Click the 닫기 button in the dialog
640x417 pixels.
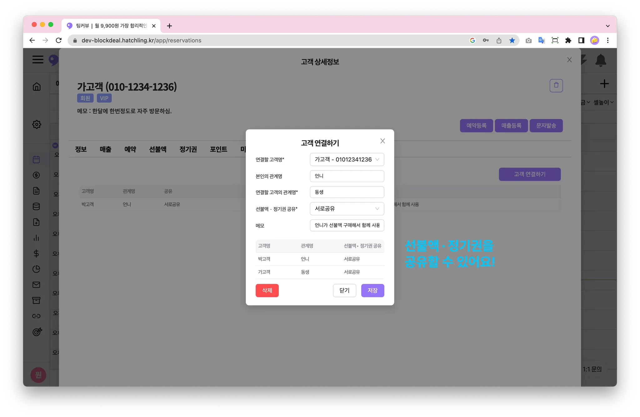(x=344, y=290)
